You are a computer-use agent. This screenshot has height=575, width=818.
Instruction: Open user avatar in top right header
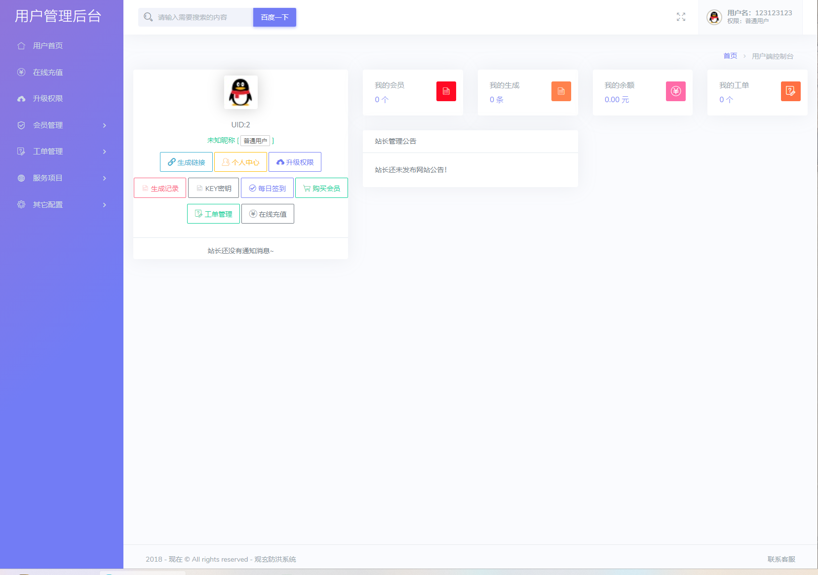click(x=714, y=17)
